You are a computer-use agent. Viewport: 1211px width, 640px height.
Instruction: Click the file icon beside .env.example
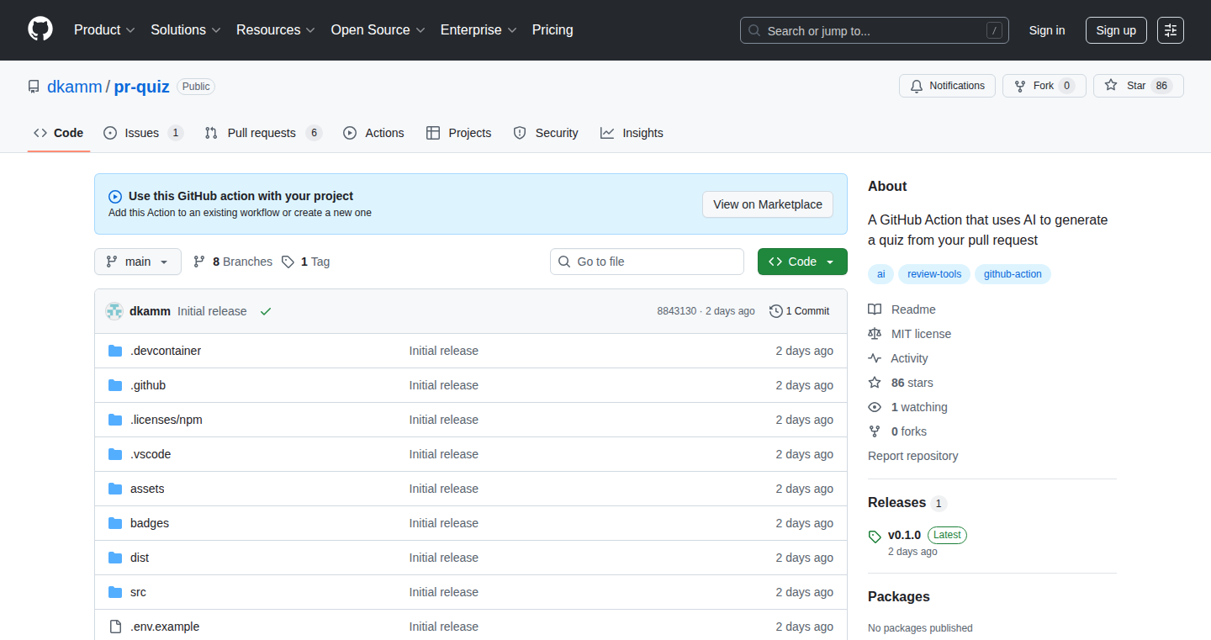115,627
